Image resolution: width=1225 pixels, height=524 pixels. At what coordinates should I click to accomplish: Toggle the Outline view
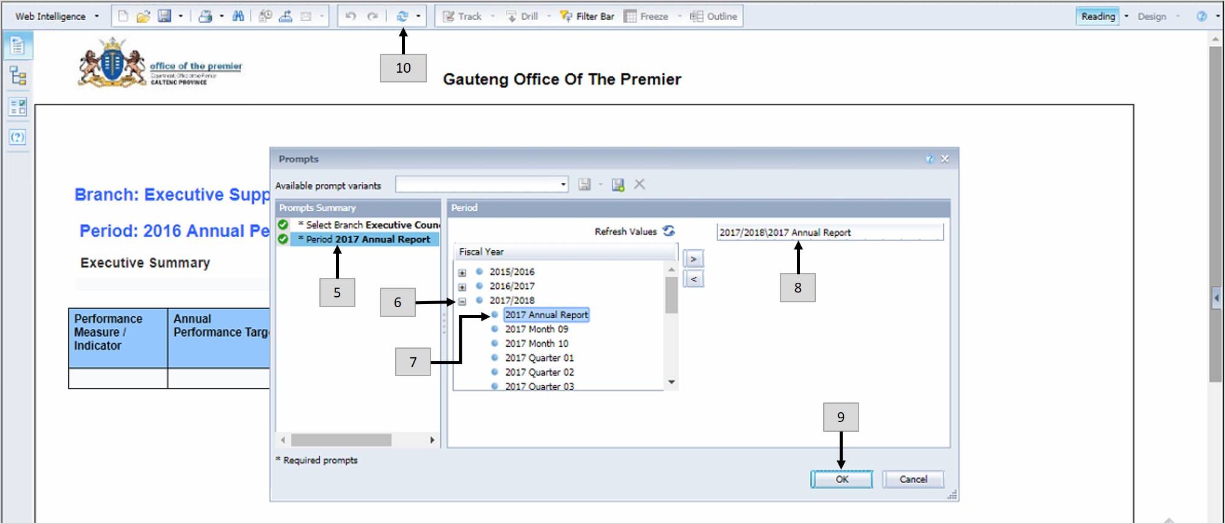pyautogui.click(x=713, y=16)
